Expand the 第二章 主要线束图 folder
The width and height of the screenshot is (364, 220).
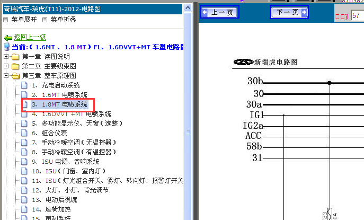(6, 66)
